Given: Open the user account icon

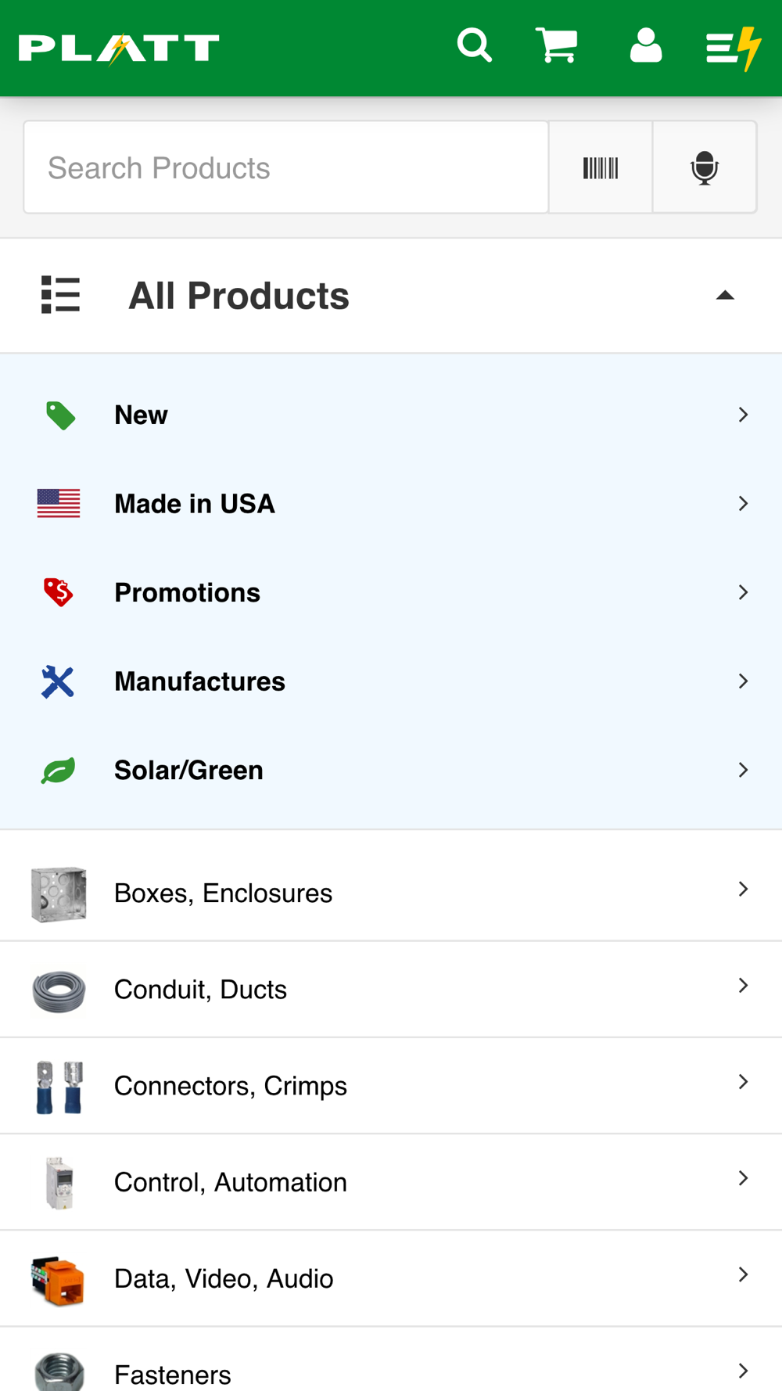Looking at the screenshot, I should point(646,46).
